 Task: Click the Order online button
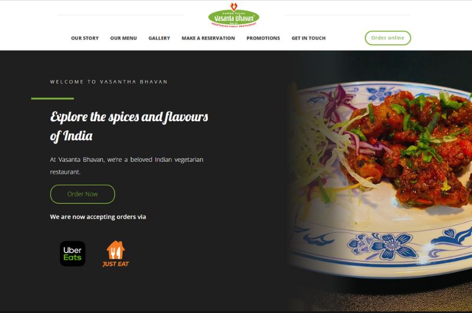coord(388,38)
